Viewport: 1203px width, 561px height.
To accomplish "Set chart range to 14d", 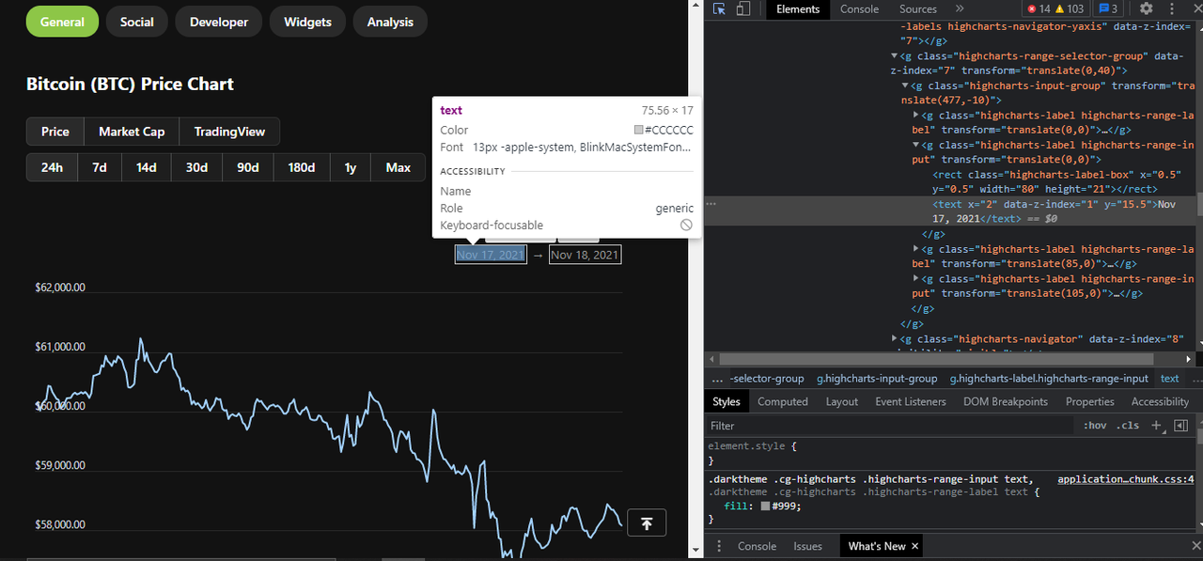I will [x=147, y=167].
